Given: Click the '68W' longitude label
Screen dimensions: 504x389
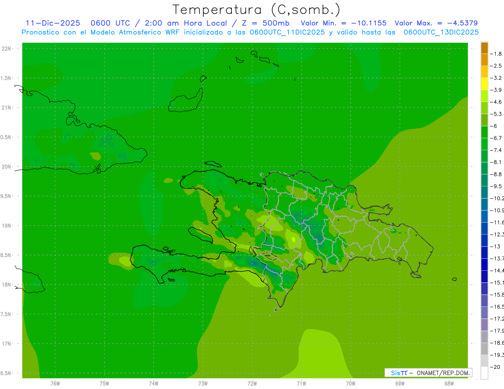Looking at the screenshot, I should click(449, 383).
